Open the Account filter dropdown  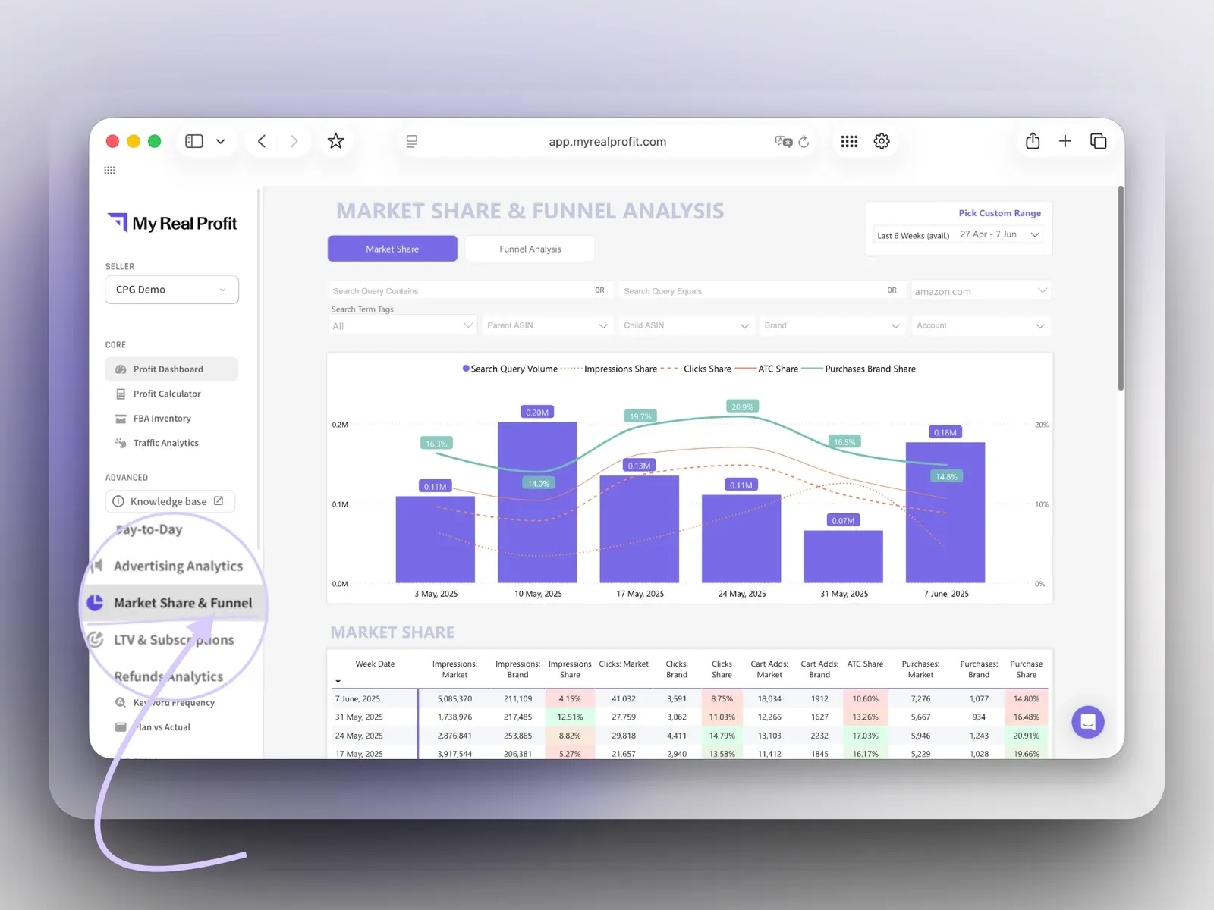981,325
